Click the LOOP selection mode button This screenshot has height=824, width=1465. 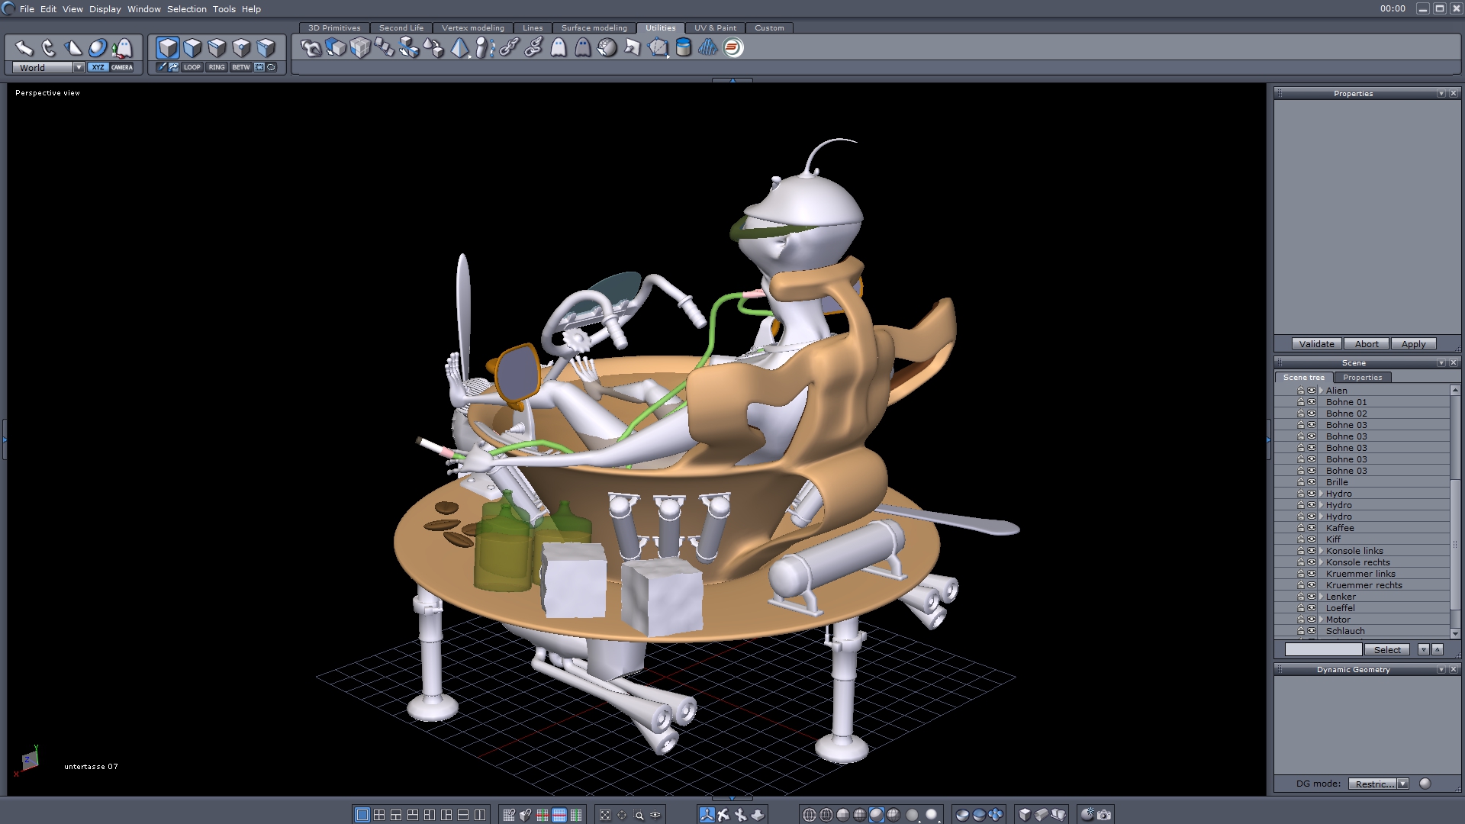[192, 67]
